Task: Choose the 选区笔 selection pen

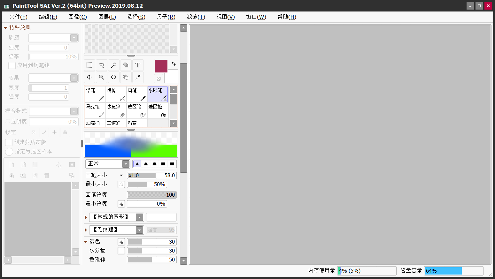Action: 137,110
